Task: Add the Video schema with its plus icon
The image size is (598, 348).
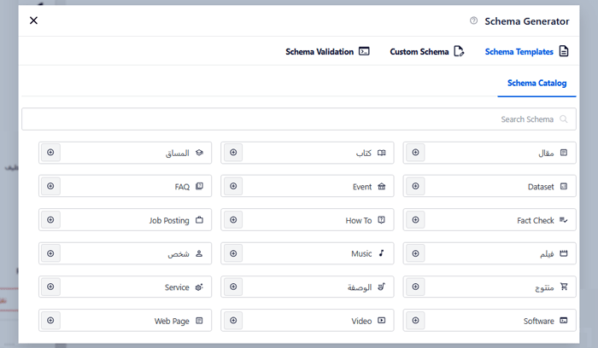Action: [233, 321]
